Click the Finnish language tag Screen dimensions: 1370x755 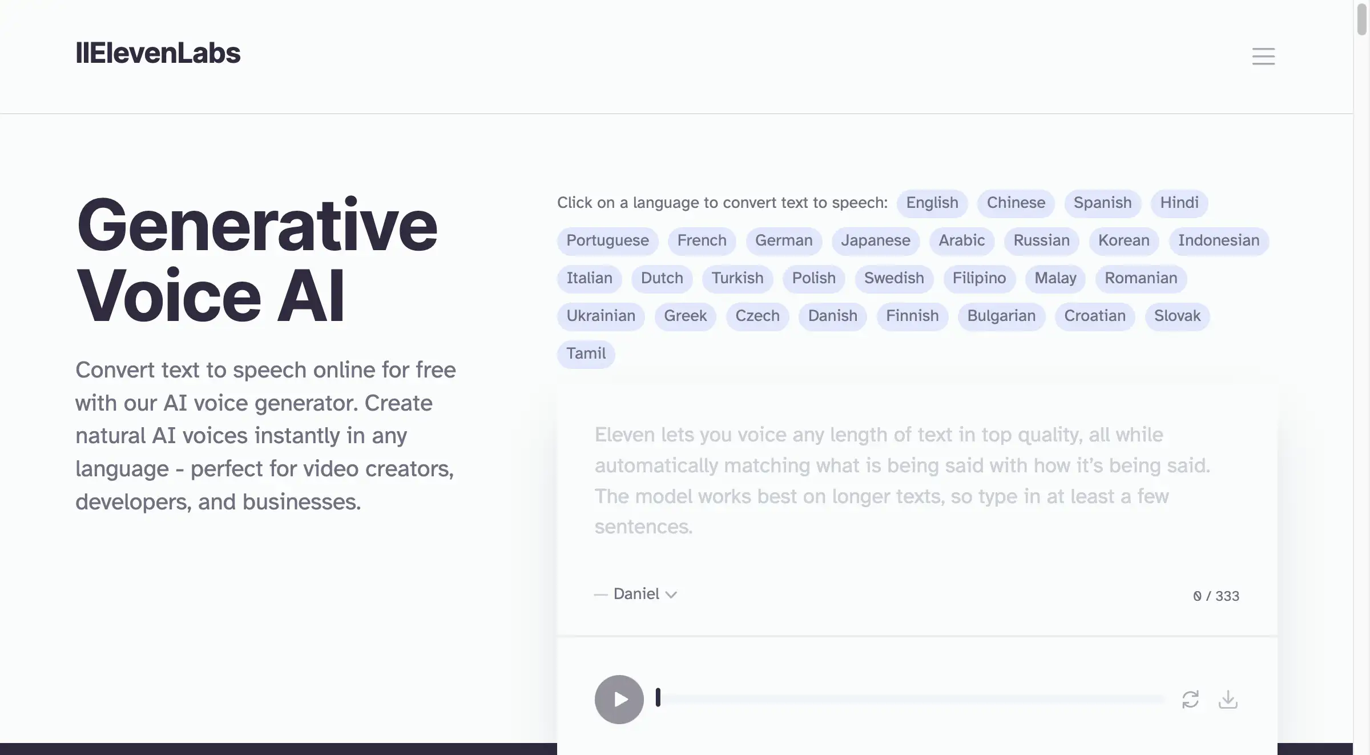pos(911,315)
